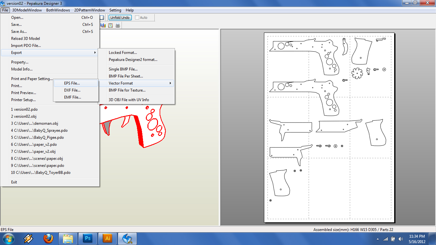
Task: Choose Exit from the File menu
Action: pyautogui.click(x=50, y=182)
